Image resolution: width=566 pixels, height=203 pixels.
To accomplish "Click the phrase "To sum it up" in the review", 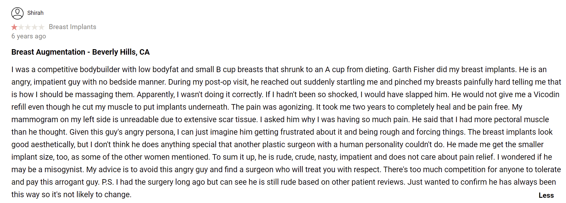I will click(x=233, y=157).
